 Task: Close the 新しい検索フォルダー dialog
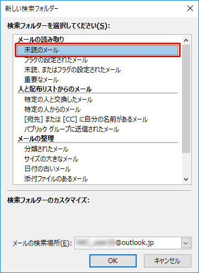[x=190, y=8]
